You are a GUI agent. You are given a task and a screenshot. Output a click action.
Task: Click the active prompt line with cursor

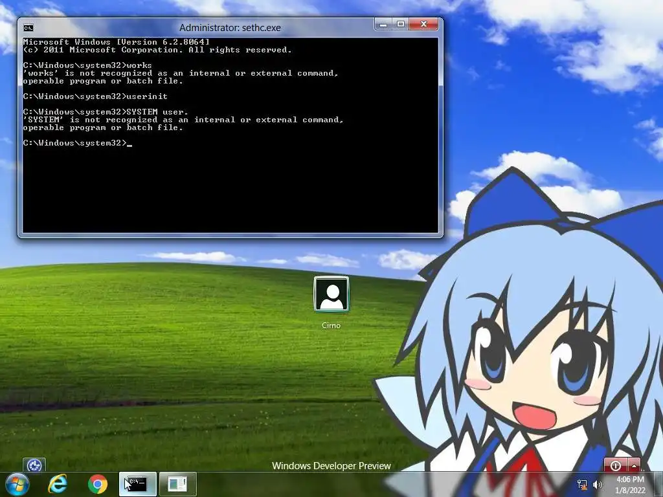click(x=78, y=143)
